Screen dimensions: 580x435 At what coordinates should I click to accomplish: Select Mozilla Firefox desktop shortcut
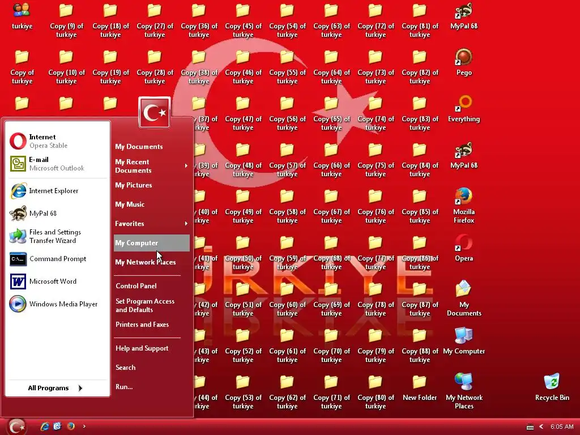464,206
